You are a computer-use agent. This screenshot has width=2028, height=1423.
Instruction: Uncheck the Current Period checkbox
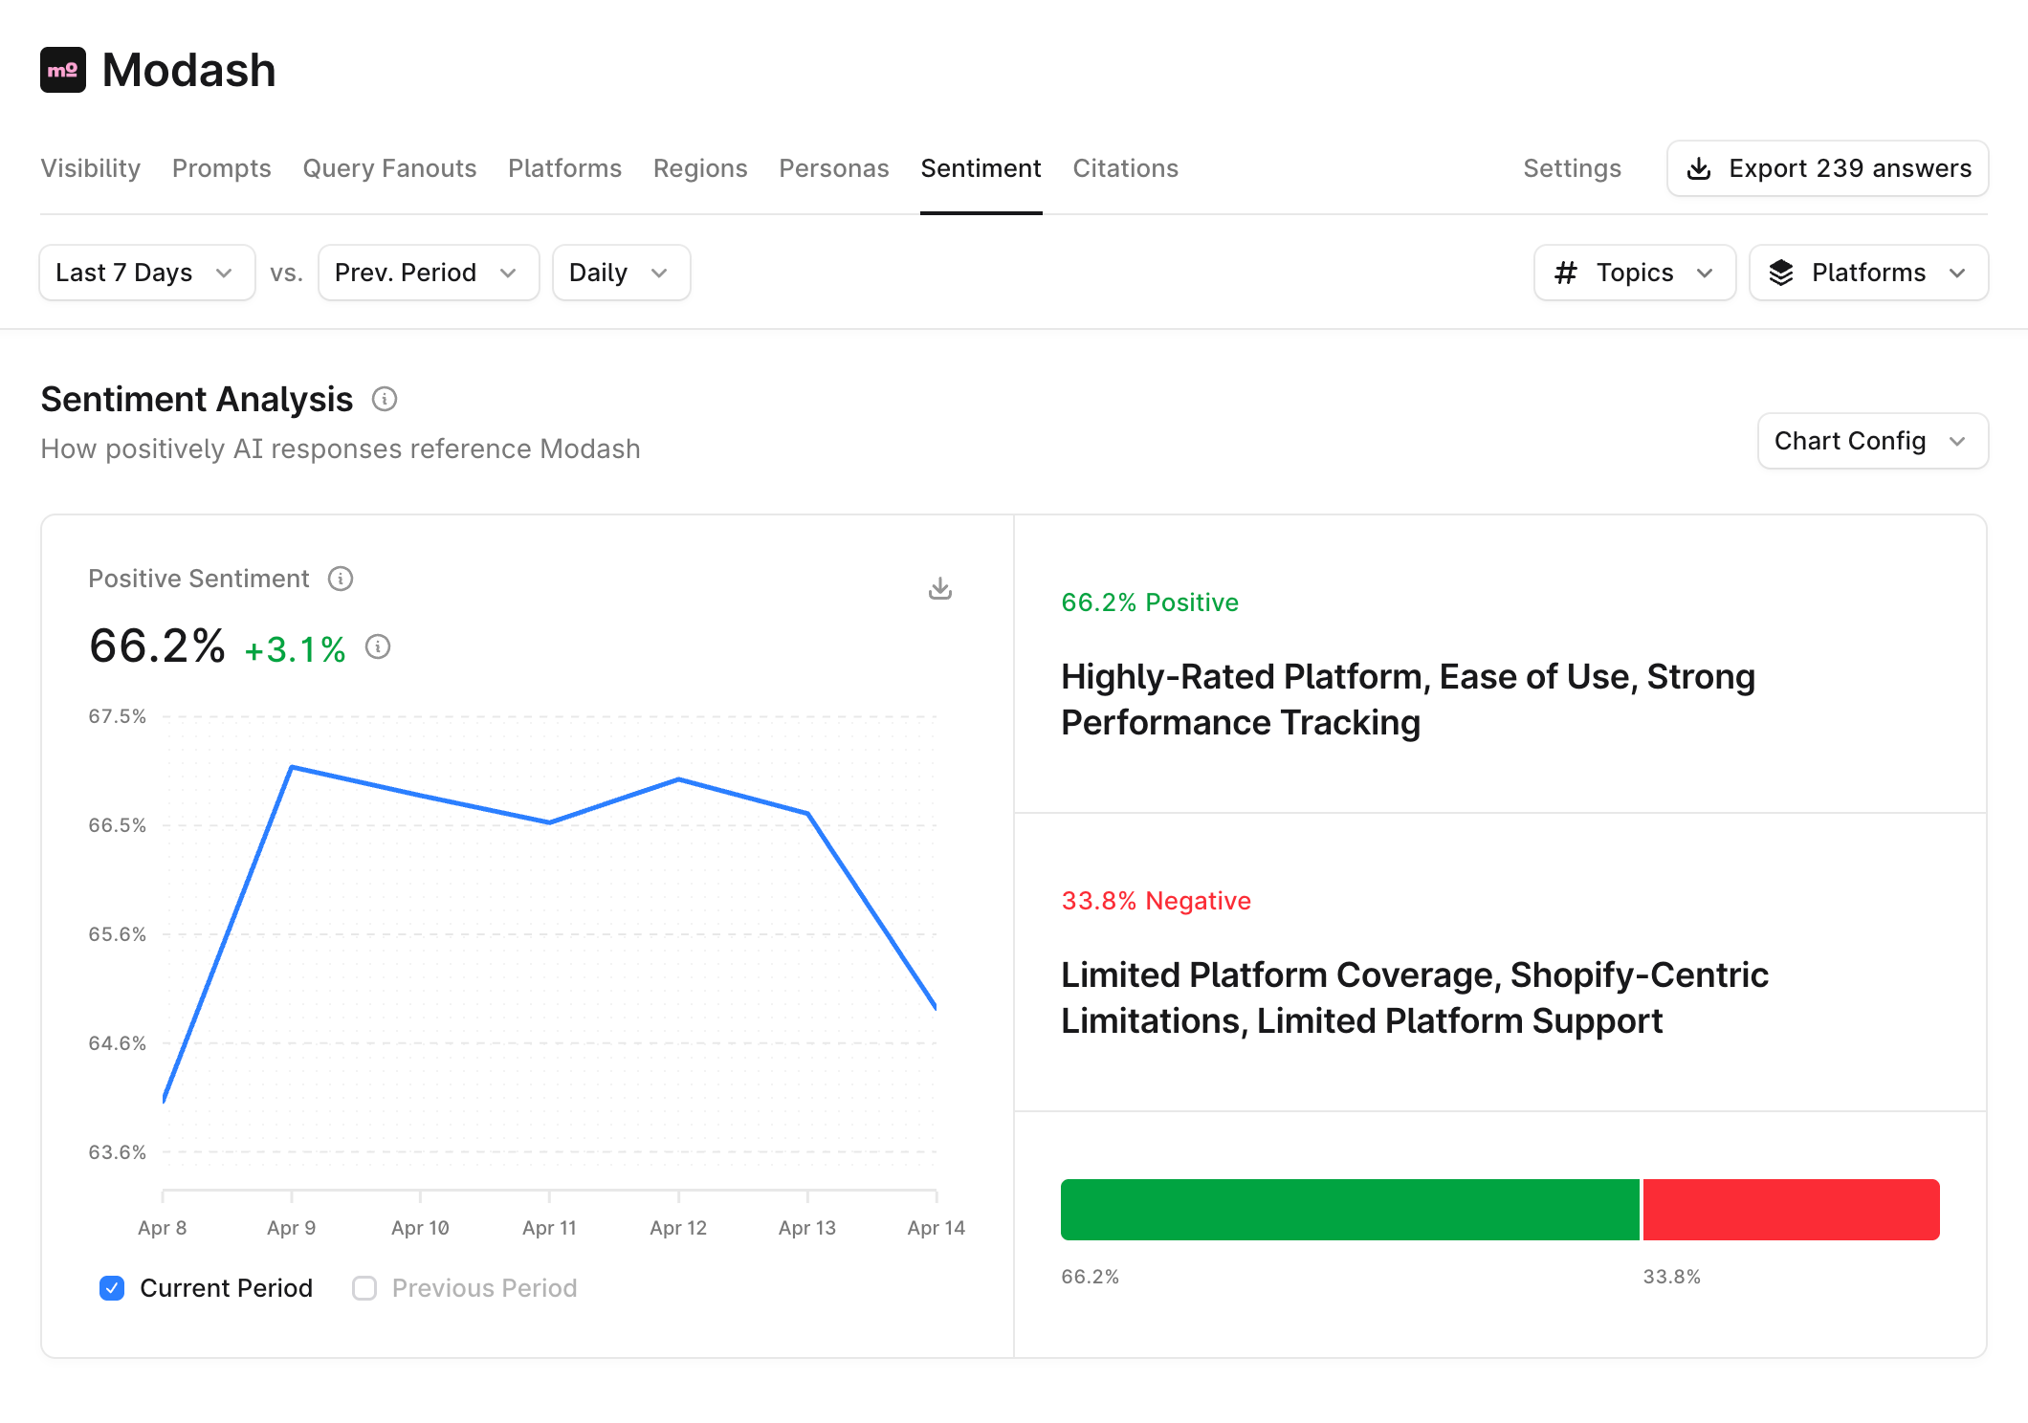(112, 1288)
